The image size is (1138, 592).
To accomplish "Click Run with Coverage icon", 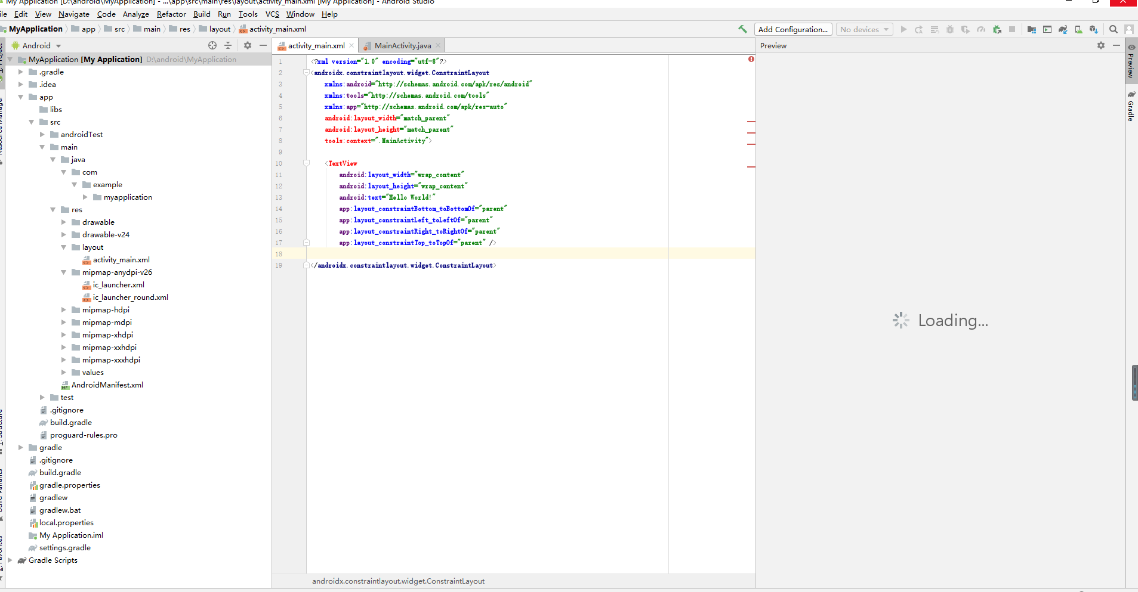I will tap(966, 29).
